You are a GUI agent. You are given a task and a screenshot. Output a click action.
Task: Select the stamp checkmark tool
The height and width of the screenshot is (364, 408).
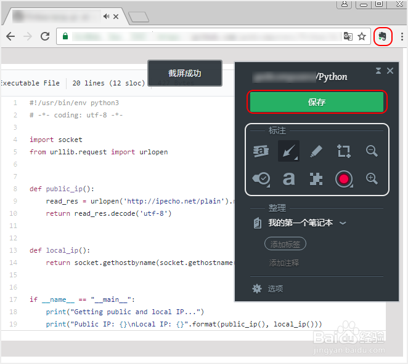click(x=261, y=179)
